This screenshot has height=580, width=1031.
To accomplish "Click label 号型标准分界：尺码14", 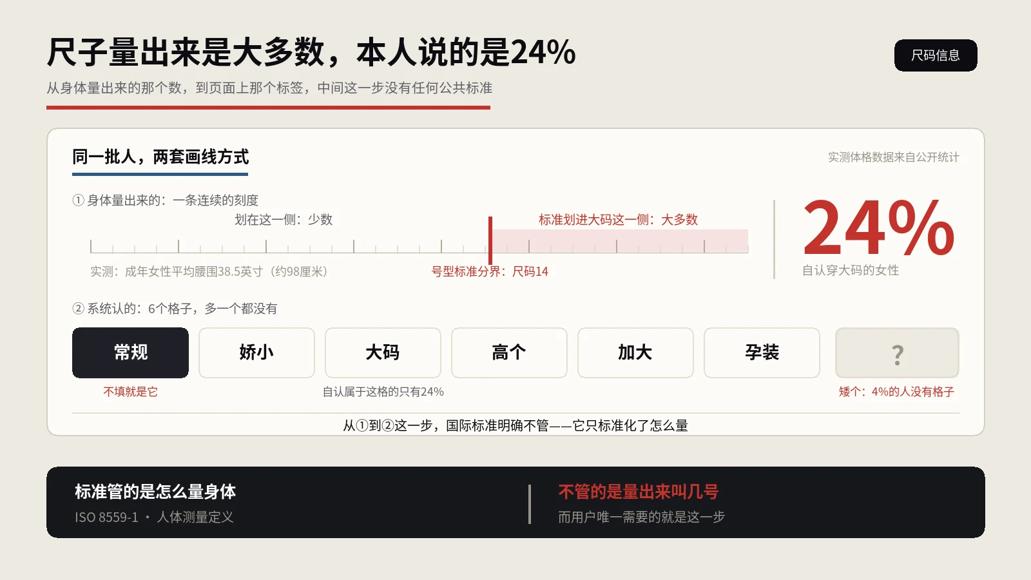I will [490, 271].
